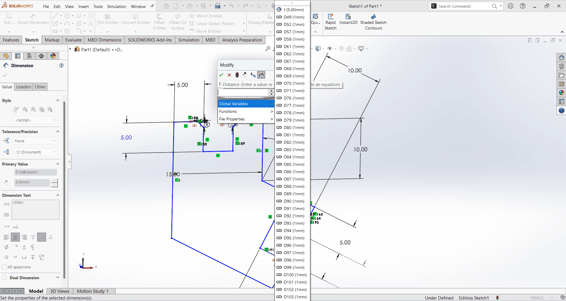The width and height of the screenshot is (566, 301).
Task: Open Design Library icon in task pane
Action: (x=562, y=66)
